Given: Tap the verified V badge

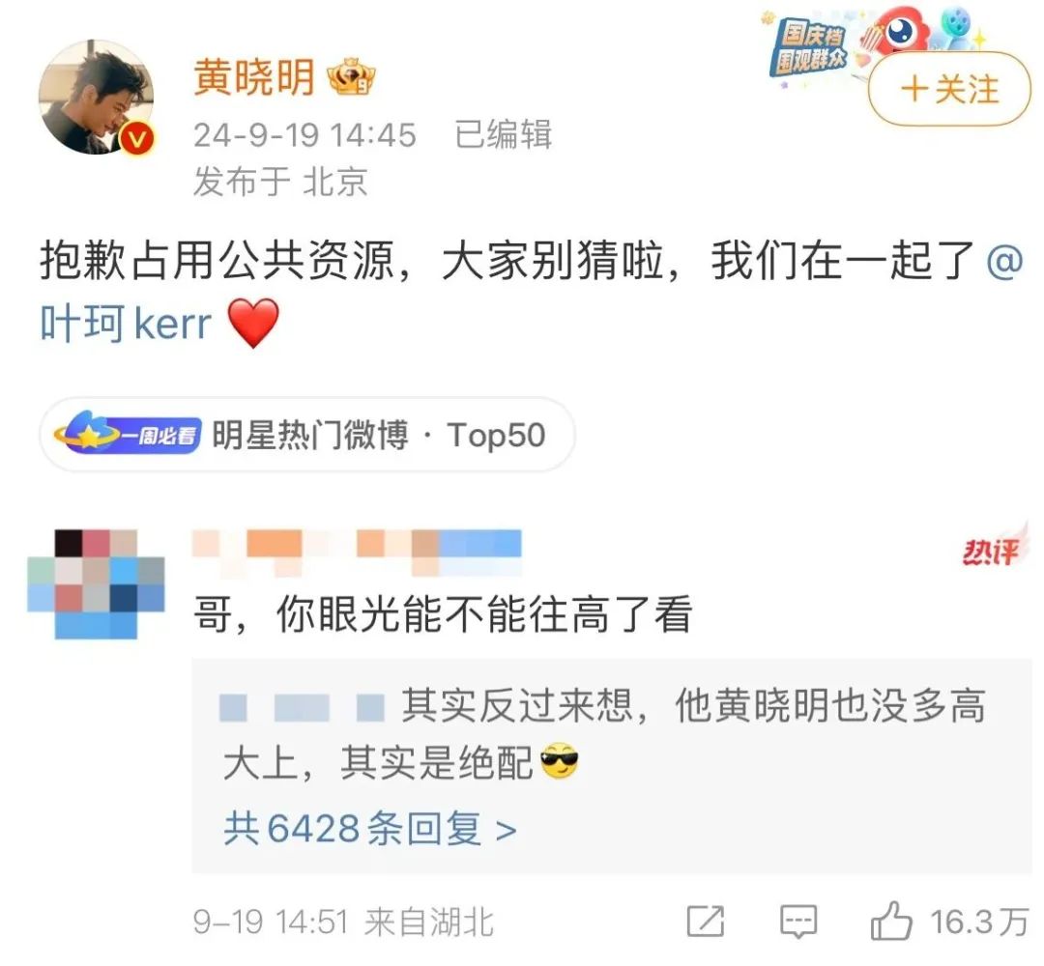Looking at the screenshot, I should click(137, 139).
